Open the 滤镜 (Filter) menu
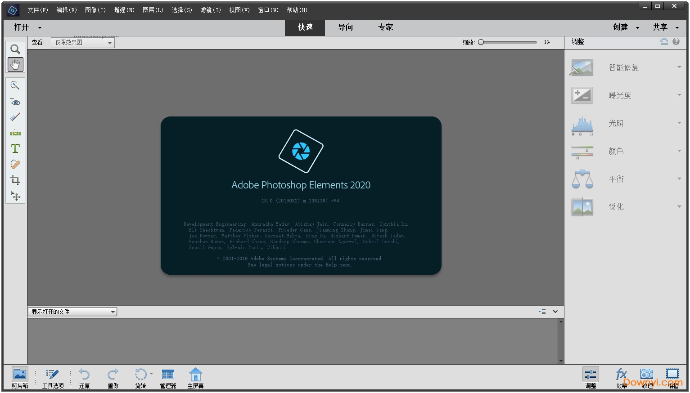This screenshot has height=393, width=690. [x=210, y=10]
